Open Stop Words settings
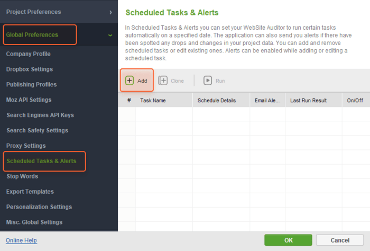This screenshot has width=370, height=251. 22,176
